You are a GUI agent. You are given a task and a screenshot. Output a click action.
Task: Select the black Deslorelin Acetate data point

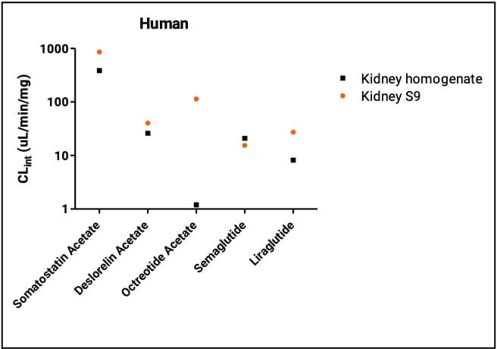pyautogui.click(x=148, y=134)
